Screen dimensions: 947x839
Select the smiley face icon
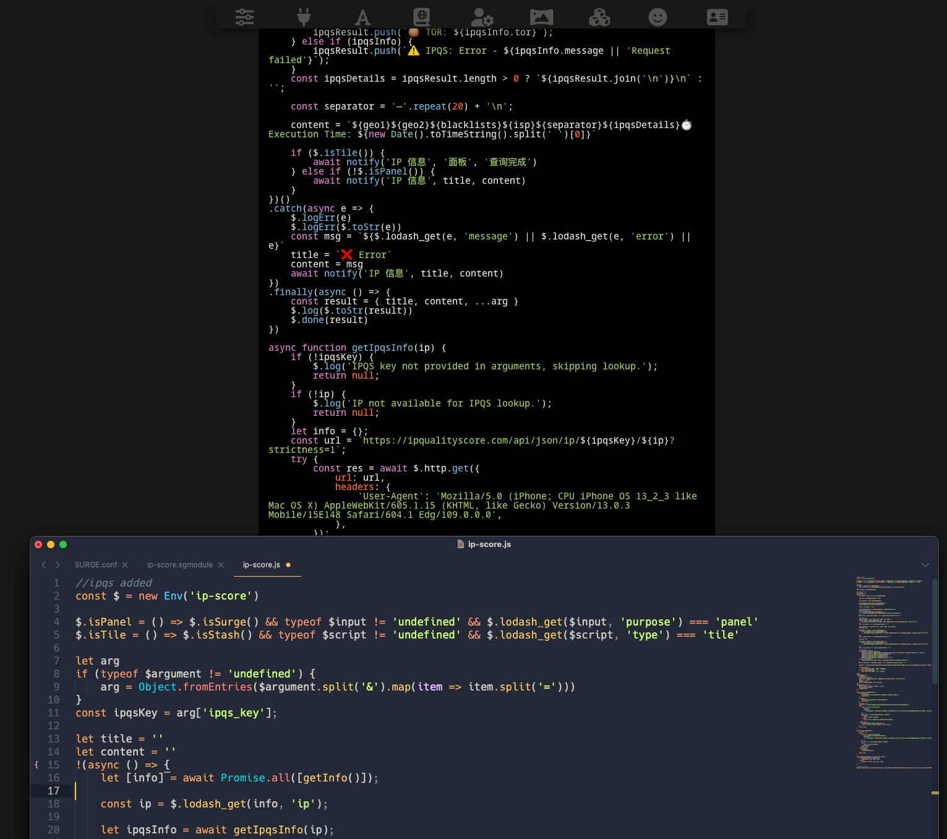click(x=658, y=17)
